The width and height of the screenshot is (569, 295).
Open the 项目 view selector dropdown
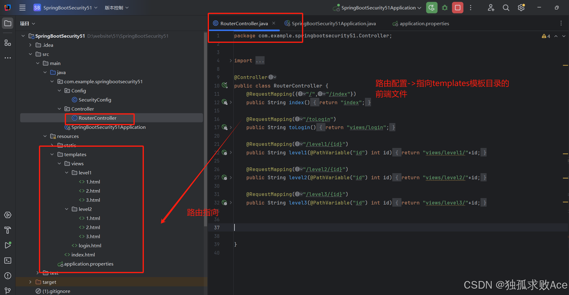pyautogui.click(x=28, y=23)
